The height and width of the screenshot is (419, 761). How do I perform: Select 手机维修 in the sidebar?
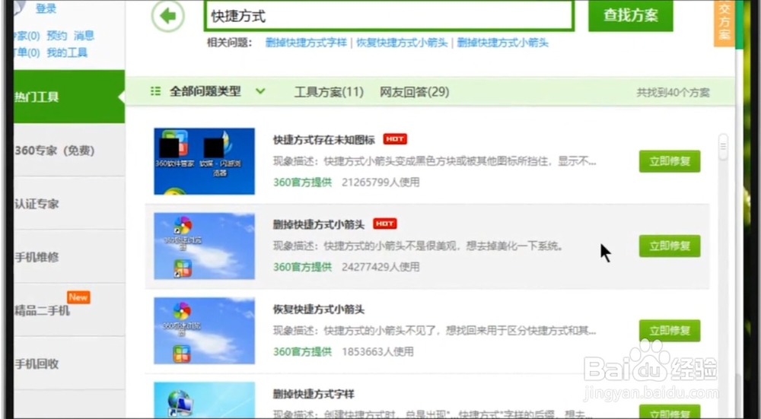coord(69,257)
